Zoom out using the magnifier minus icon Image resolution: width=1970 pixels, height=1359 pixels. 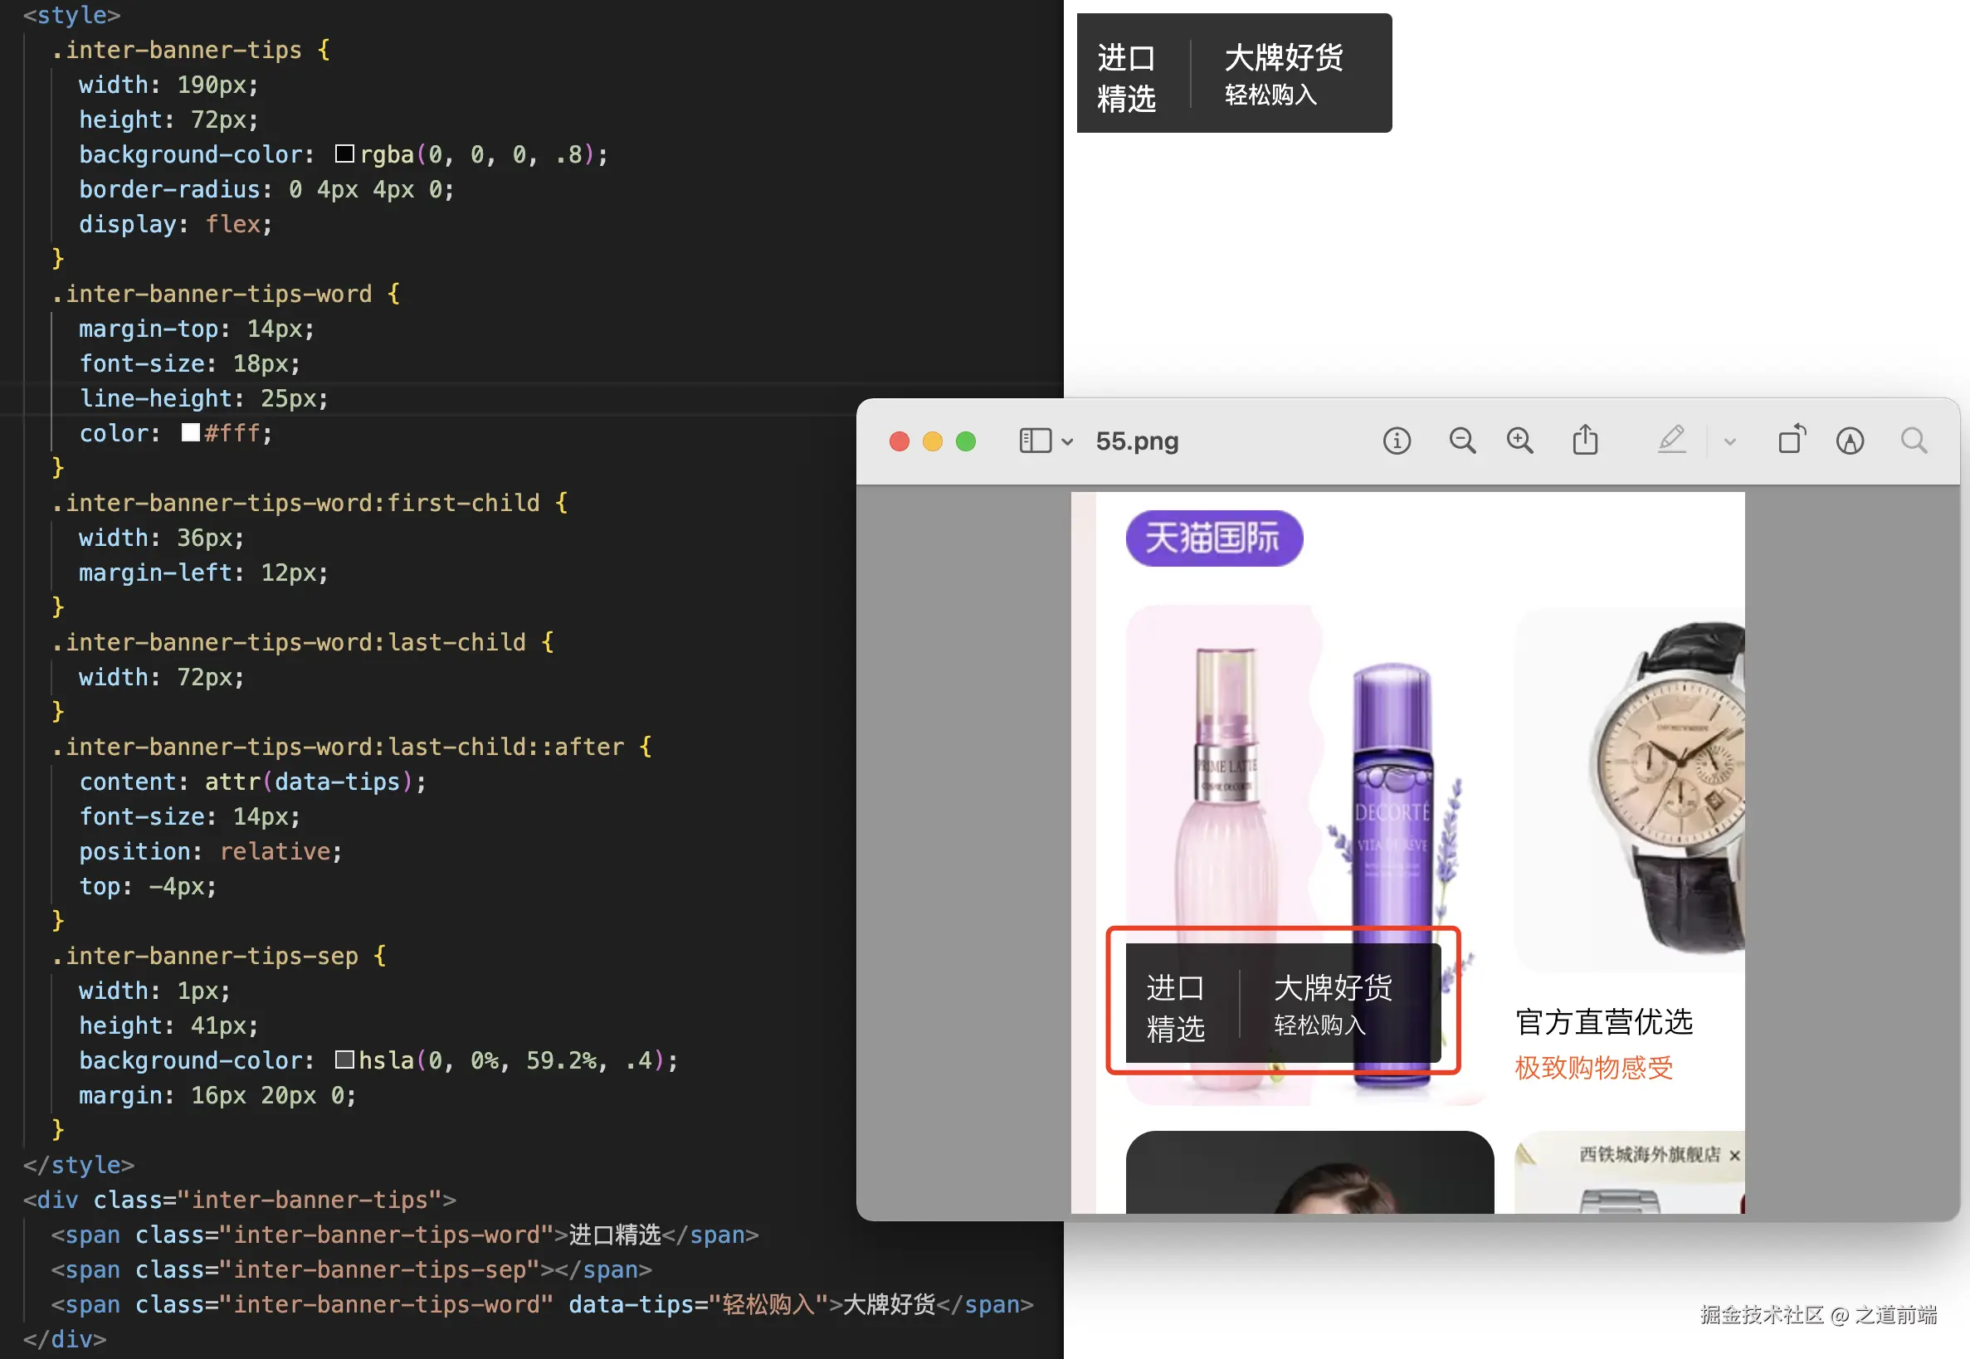[x=1461, y=441]
